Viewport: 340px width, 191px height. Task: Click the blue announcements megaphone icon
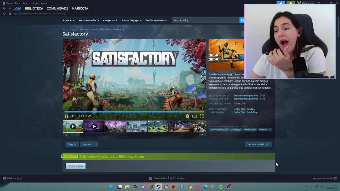pos(281,3)
